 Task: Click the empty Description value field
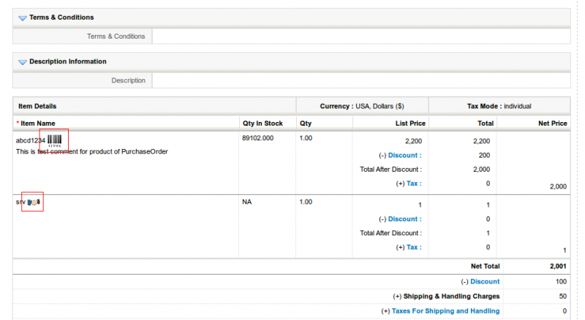click(x=361, y=80)
